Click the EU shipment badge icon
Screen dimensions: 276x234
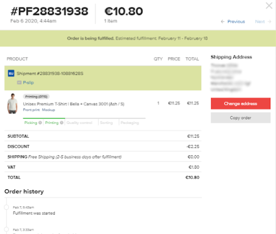[11, 74]
